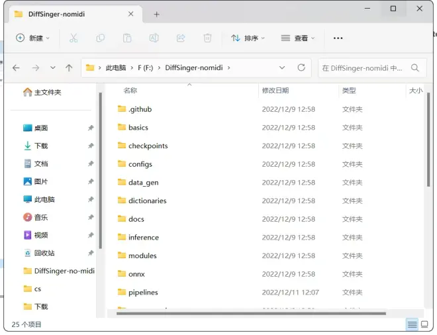The height and width of the screenshot is (335, 437).
Task: Select the DiffSinger-nomidi window tab
Action: click(x=75, y=14)
